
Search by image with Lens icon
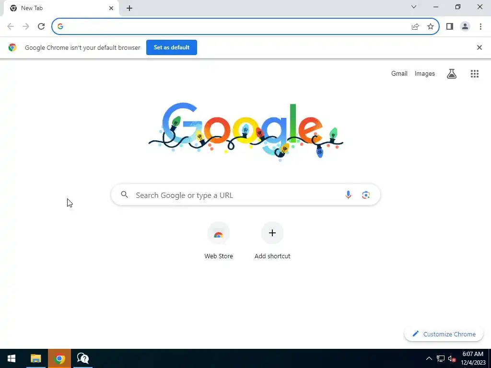coord(366,195)
